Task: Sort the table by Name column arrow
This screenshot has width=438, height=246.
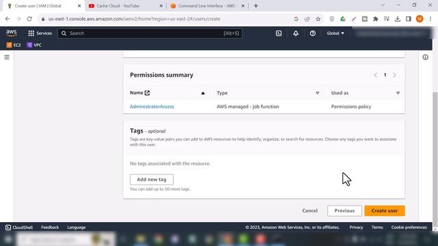Action: pos(203,93)
